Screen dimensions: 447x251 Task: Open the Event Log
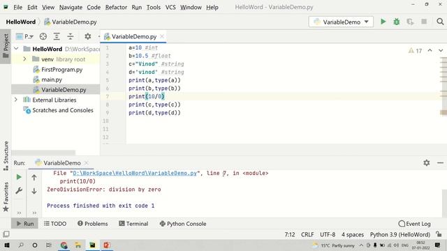[x=414, y=224]
